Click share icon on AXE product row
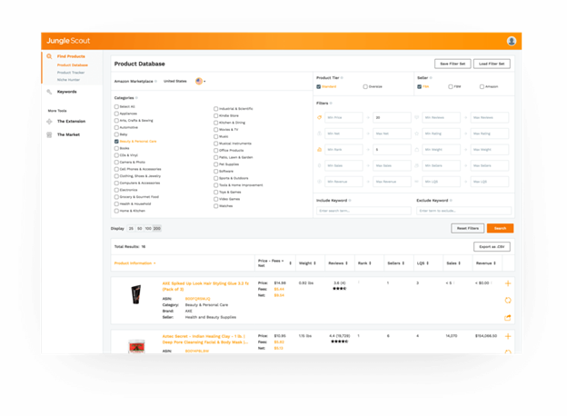567x416 pixels. tap(508, 318)
